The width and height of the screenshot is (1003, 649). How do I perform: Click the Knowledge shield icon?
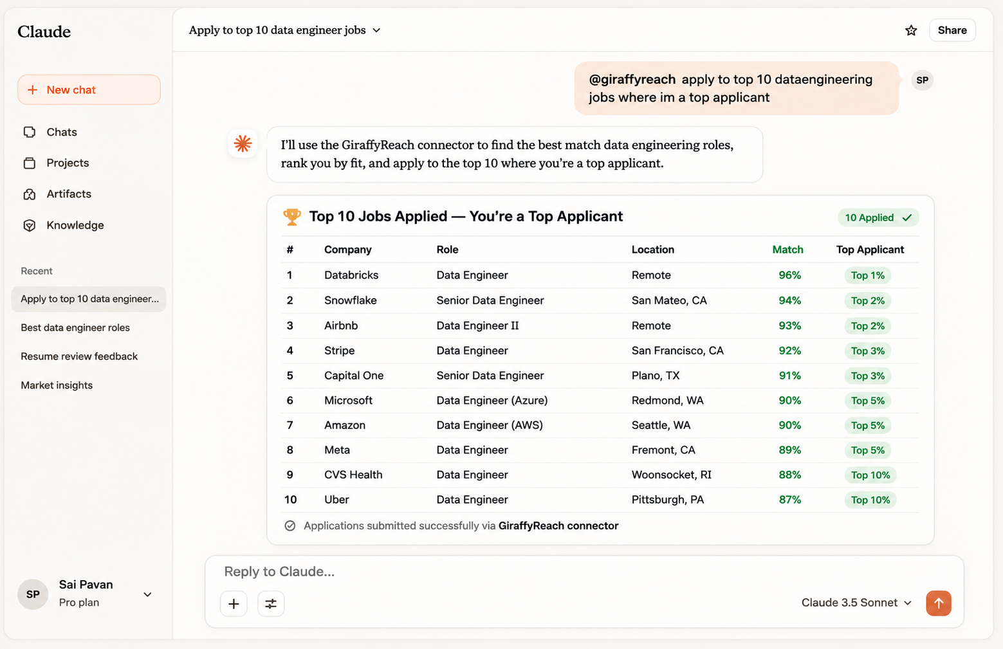coord(30,225)
